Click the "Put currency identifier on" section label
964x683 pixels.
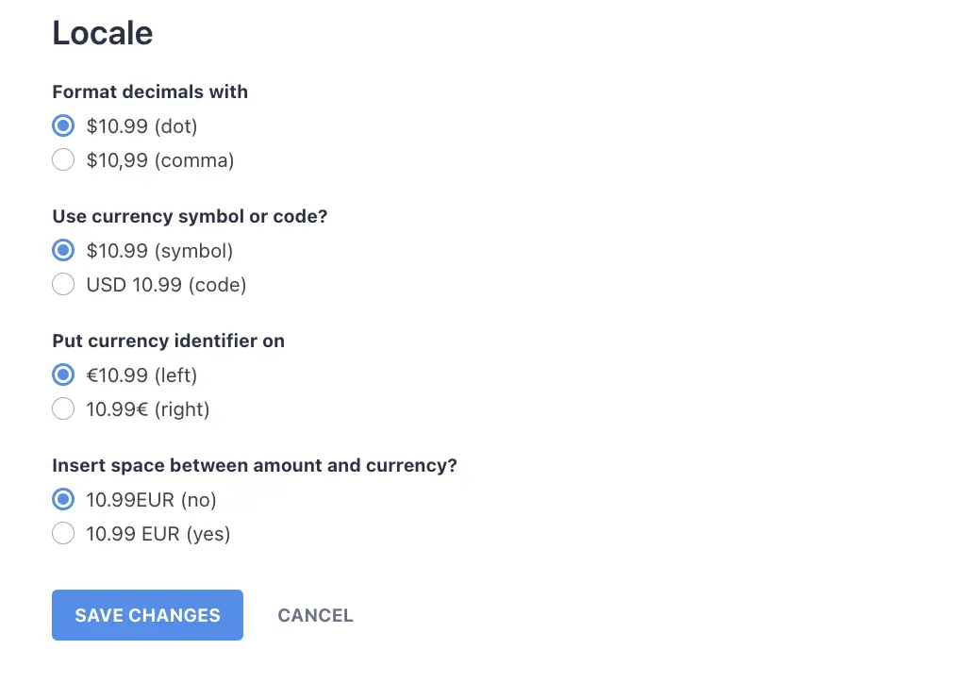(x=168, y=341)
